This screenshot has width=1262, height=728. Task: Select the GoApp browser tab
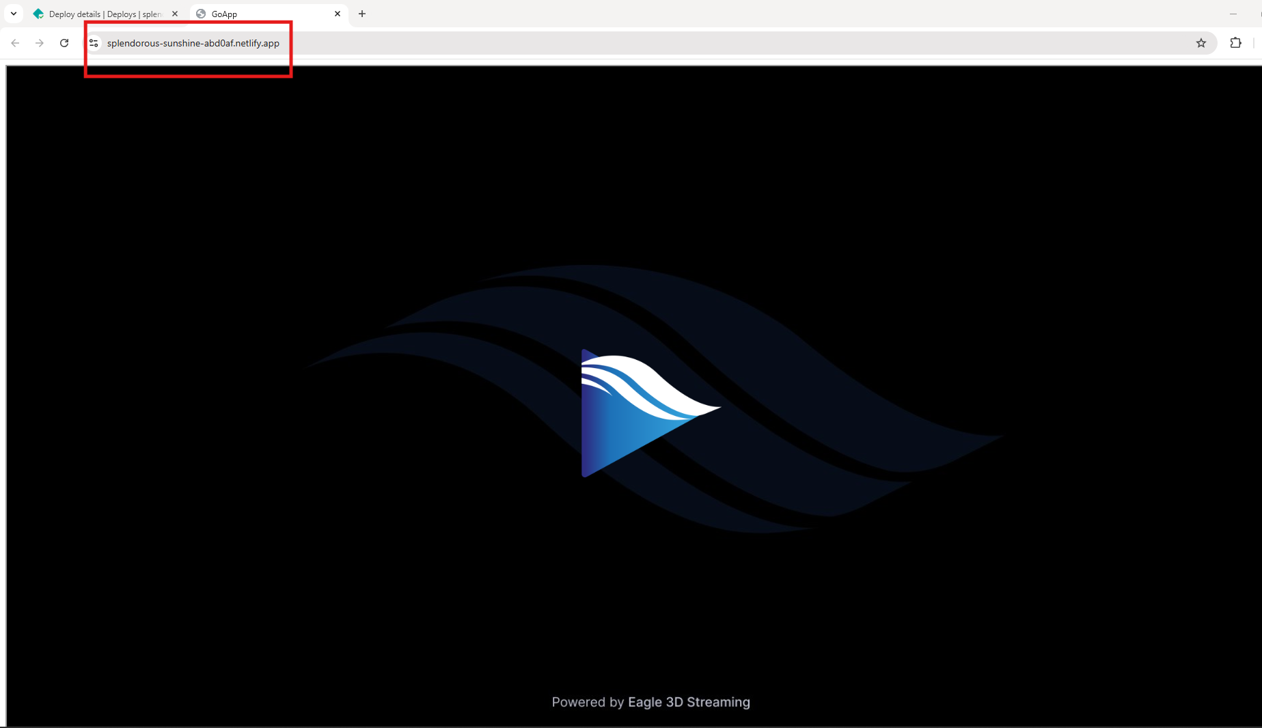[268, 14]
